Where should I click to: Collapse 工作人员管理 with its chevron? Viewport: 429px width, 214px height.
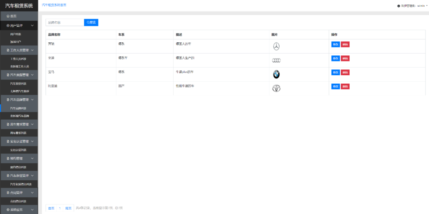(32, 50)
